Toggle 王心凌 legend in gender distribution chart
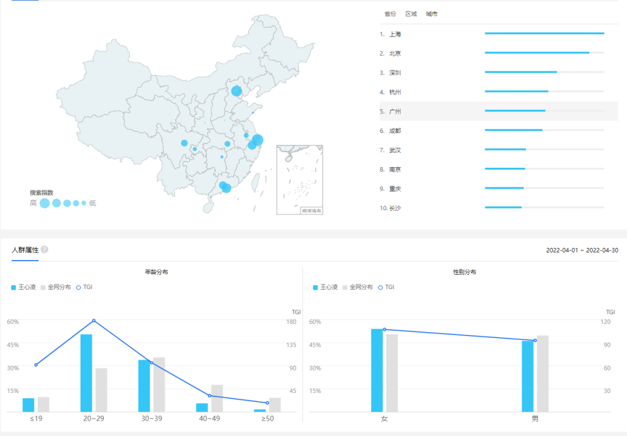This screenshot has width=627, height=436. point(325,287)
